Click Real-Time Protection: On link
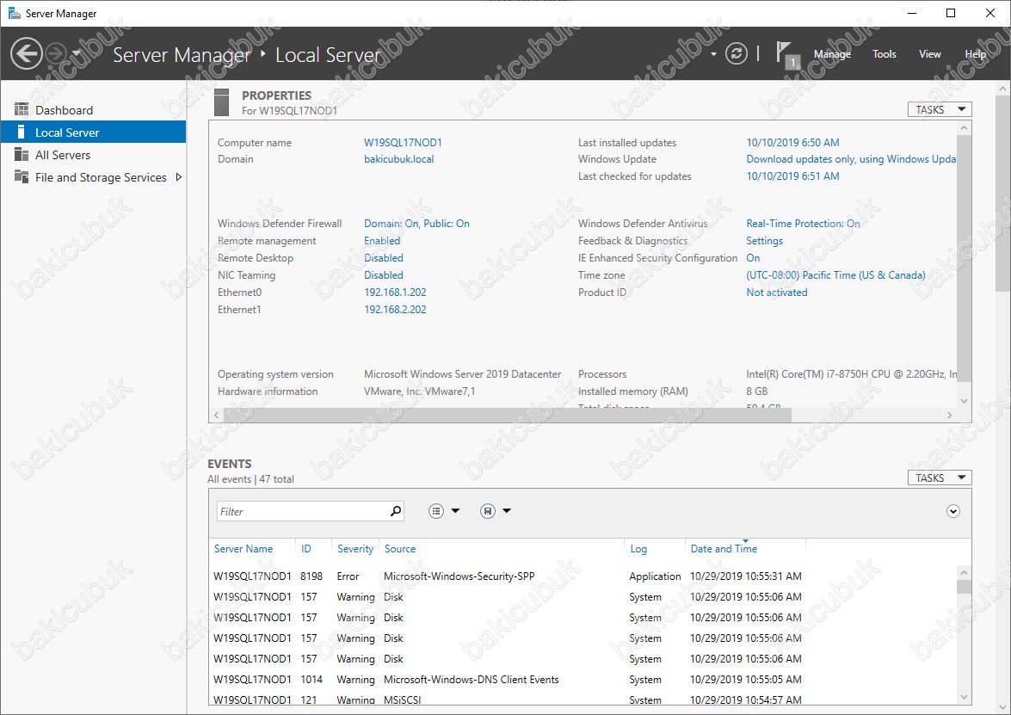 [803, 223]
